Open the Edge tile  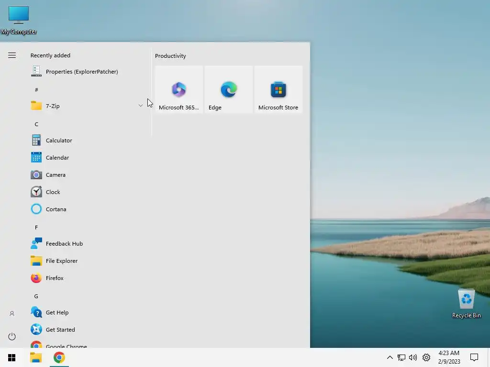click(x=229, y=89)
